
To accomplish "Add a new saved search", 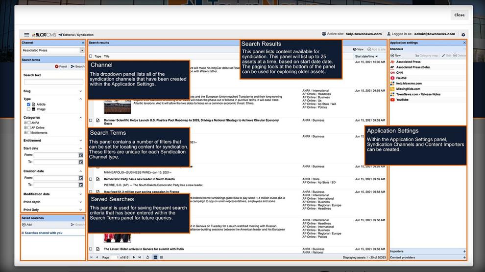I will [27, 225].
